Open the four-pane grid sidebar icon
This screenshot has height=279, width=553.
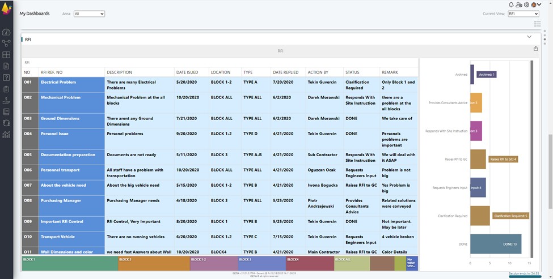[x=6, y=55]
